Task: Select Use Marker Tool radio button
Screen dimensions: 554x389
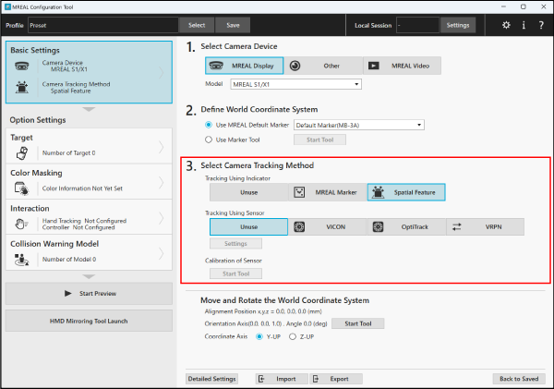Action: pyautogui.click(x=209, y=140)
